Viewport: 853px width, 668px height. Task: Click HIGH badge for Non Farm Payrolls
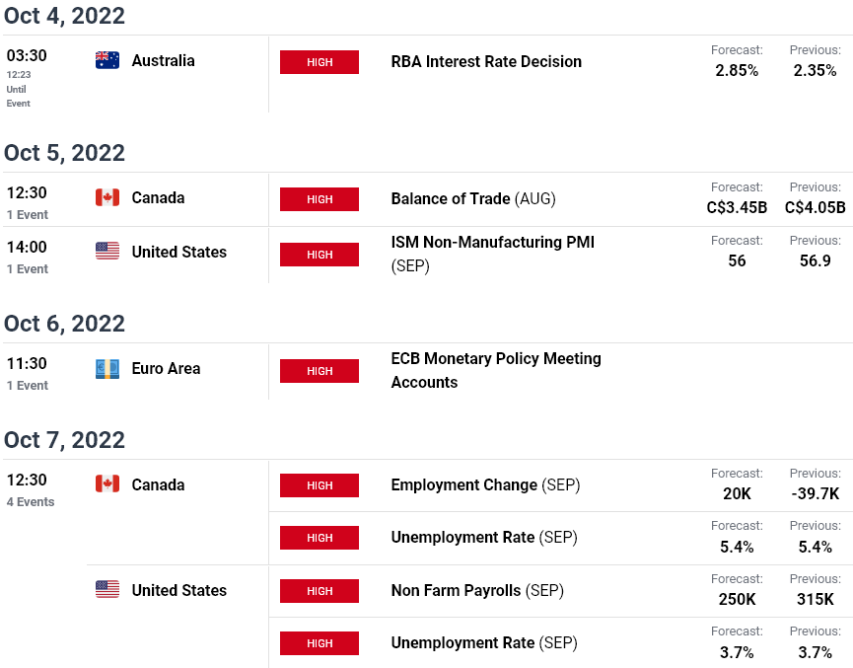click(x=320, y=591)
